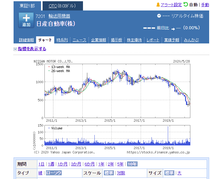
Task: Set chart period to 1か月
Action: tap(63, 164)
